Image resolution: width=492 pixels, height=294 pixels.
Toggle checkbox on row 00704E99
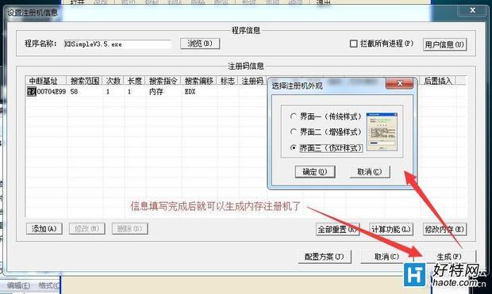coord(32,91)
